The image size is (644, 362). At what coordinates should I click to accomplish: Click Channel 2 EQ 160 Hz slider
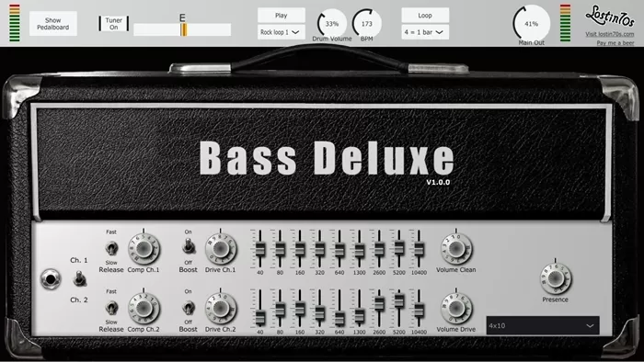(x=300, y=309)
